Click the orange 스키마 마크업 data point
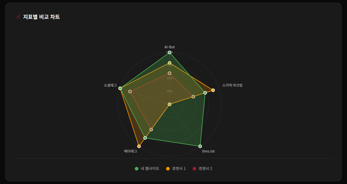This screenshot has width=347, height=184. (x=213, y=90)
